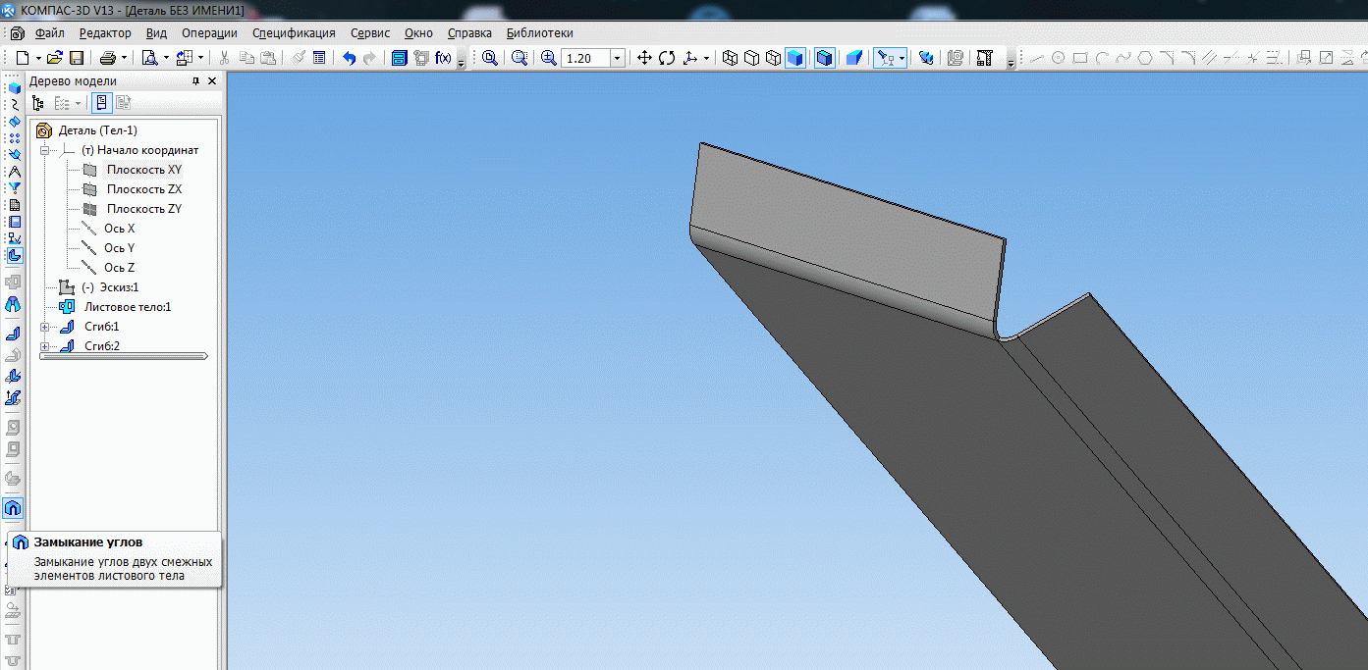Viewport: 1368px width, 670px height.
Task: Select Деталь (Тел-1) root tree item
Action: (97, 130)
